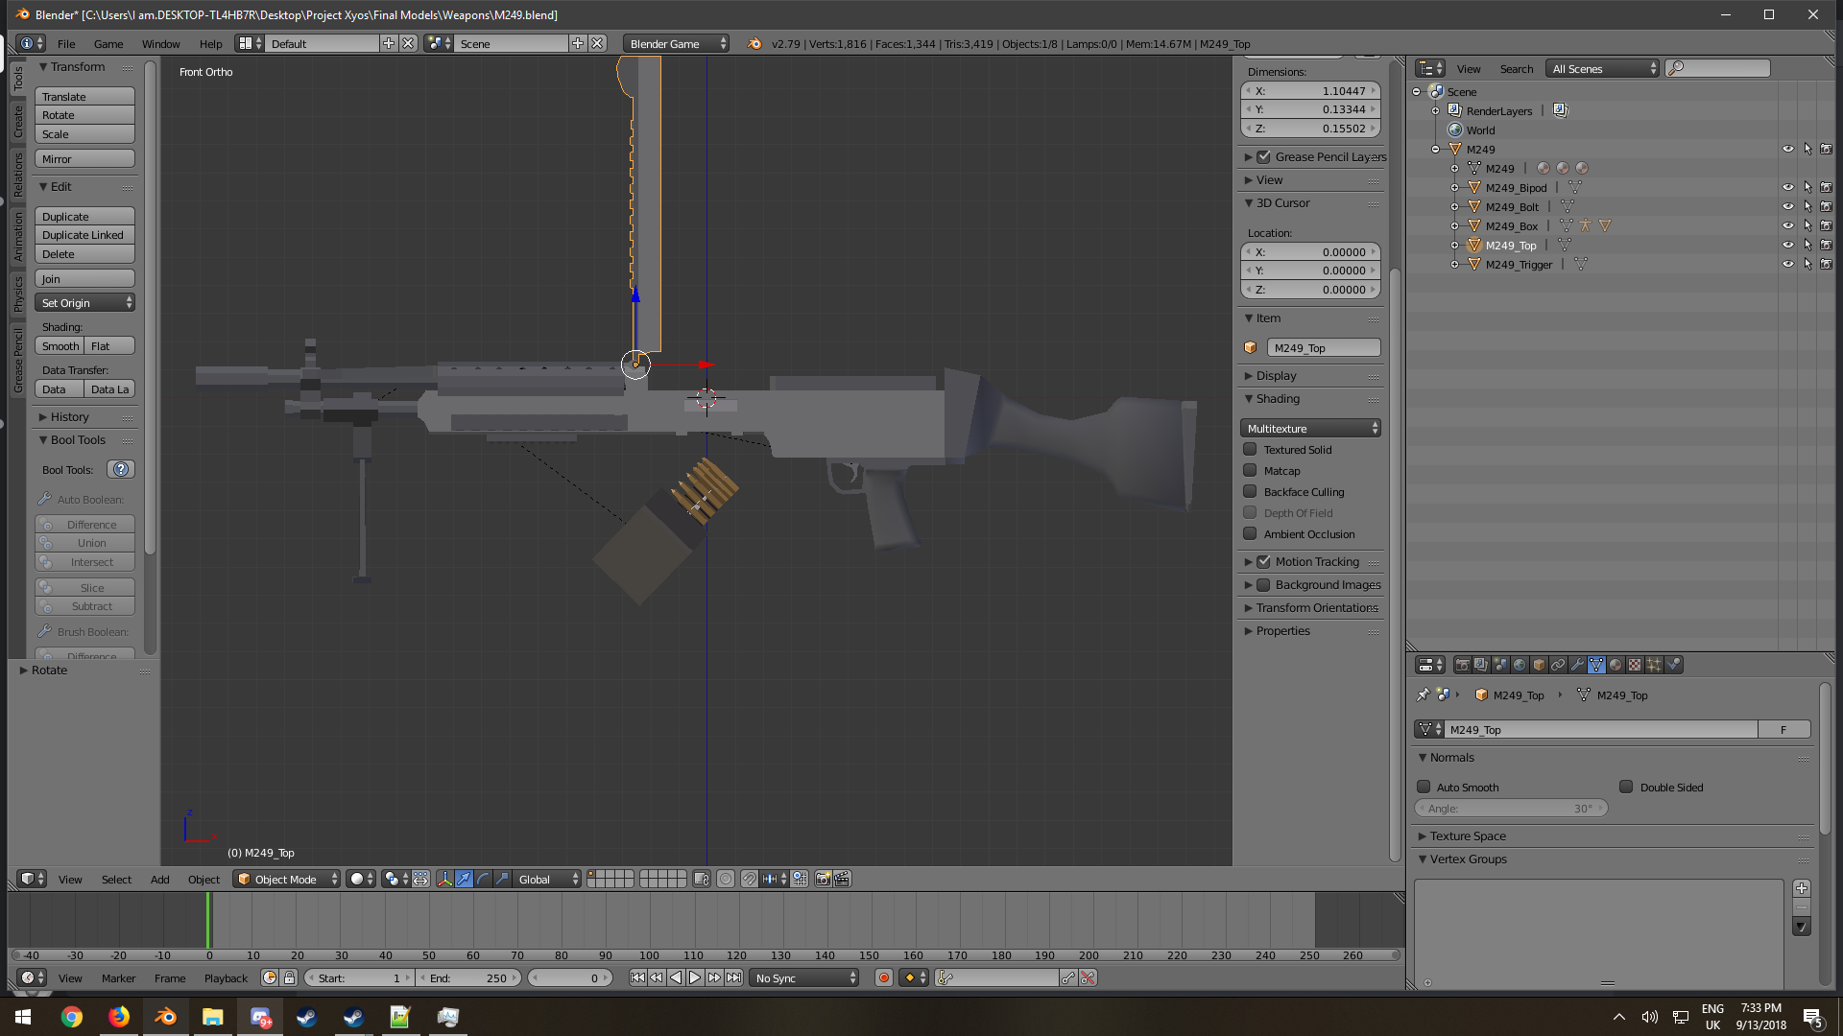Expand the M249_Bipod tree node
This screenshot has width=1843, height=1036.
pyautogui.click(x=1454, y=188)
